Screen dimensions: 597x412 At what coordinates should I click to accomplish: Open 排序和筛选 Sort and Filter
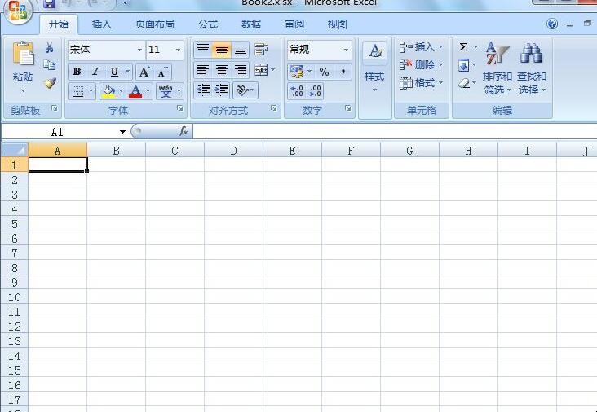[497, 68]
